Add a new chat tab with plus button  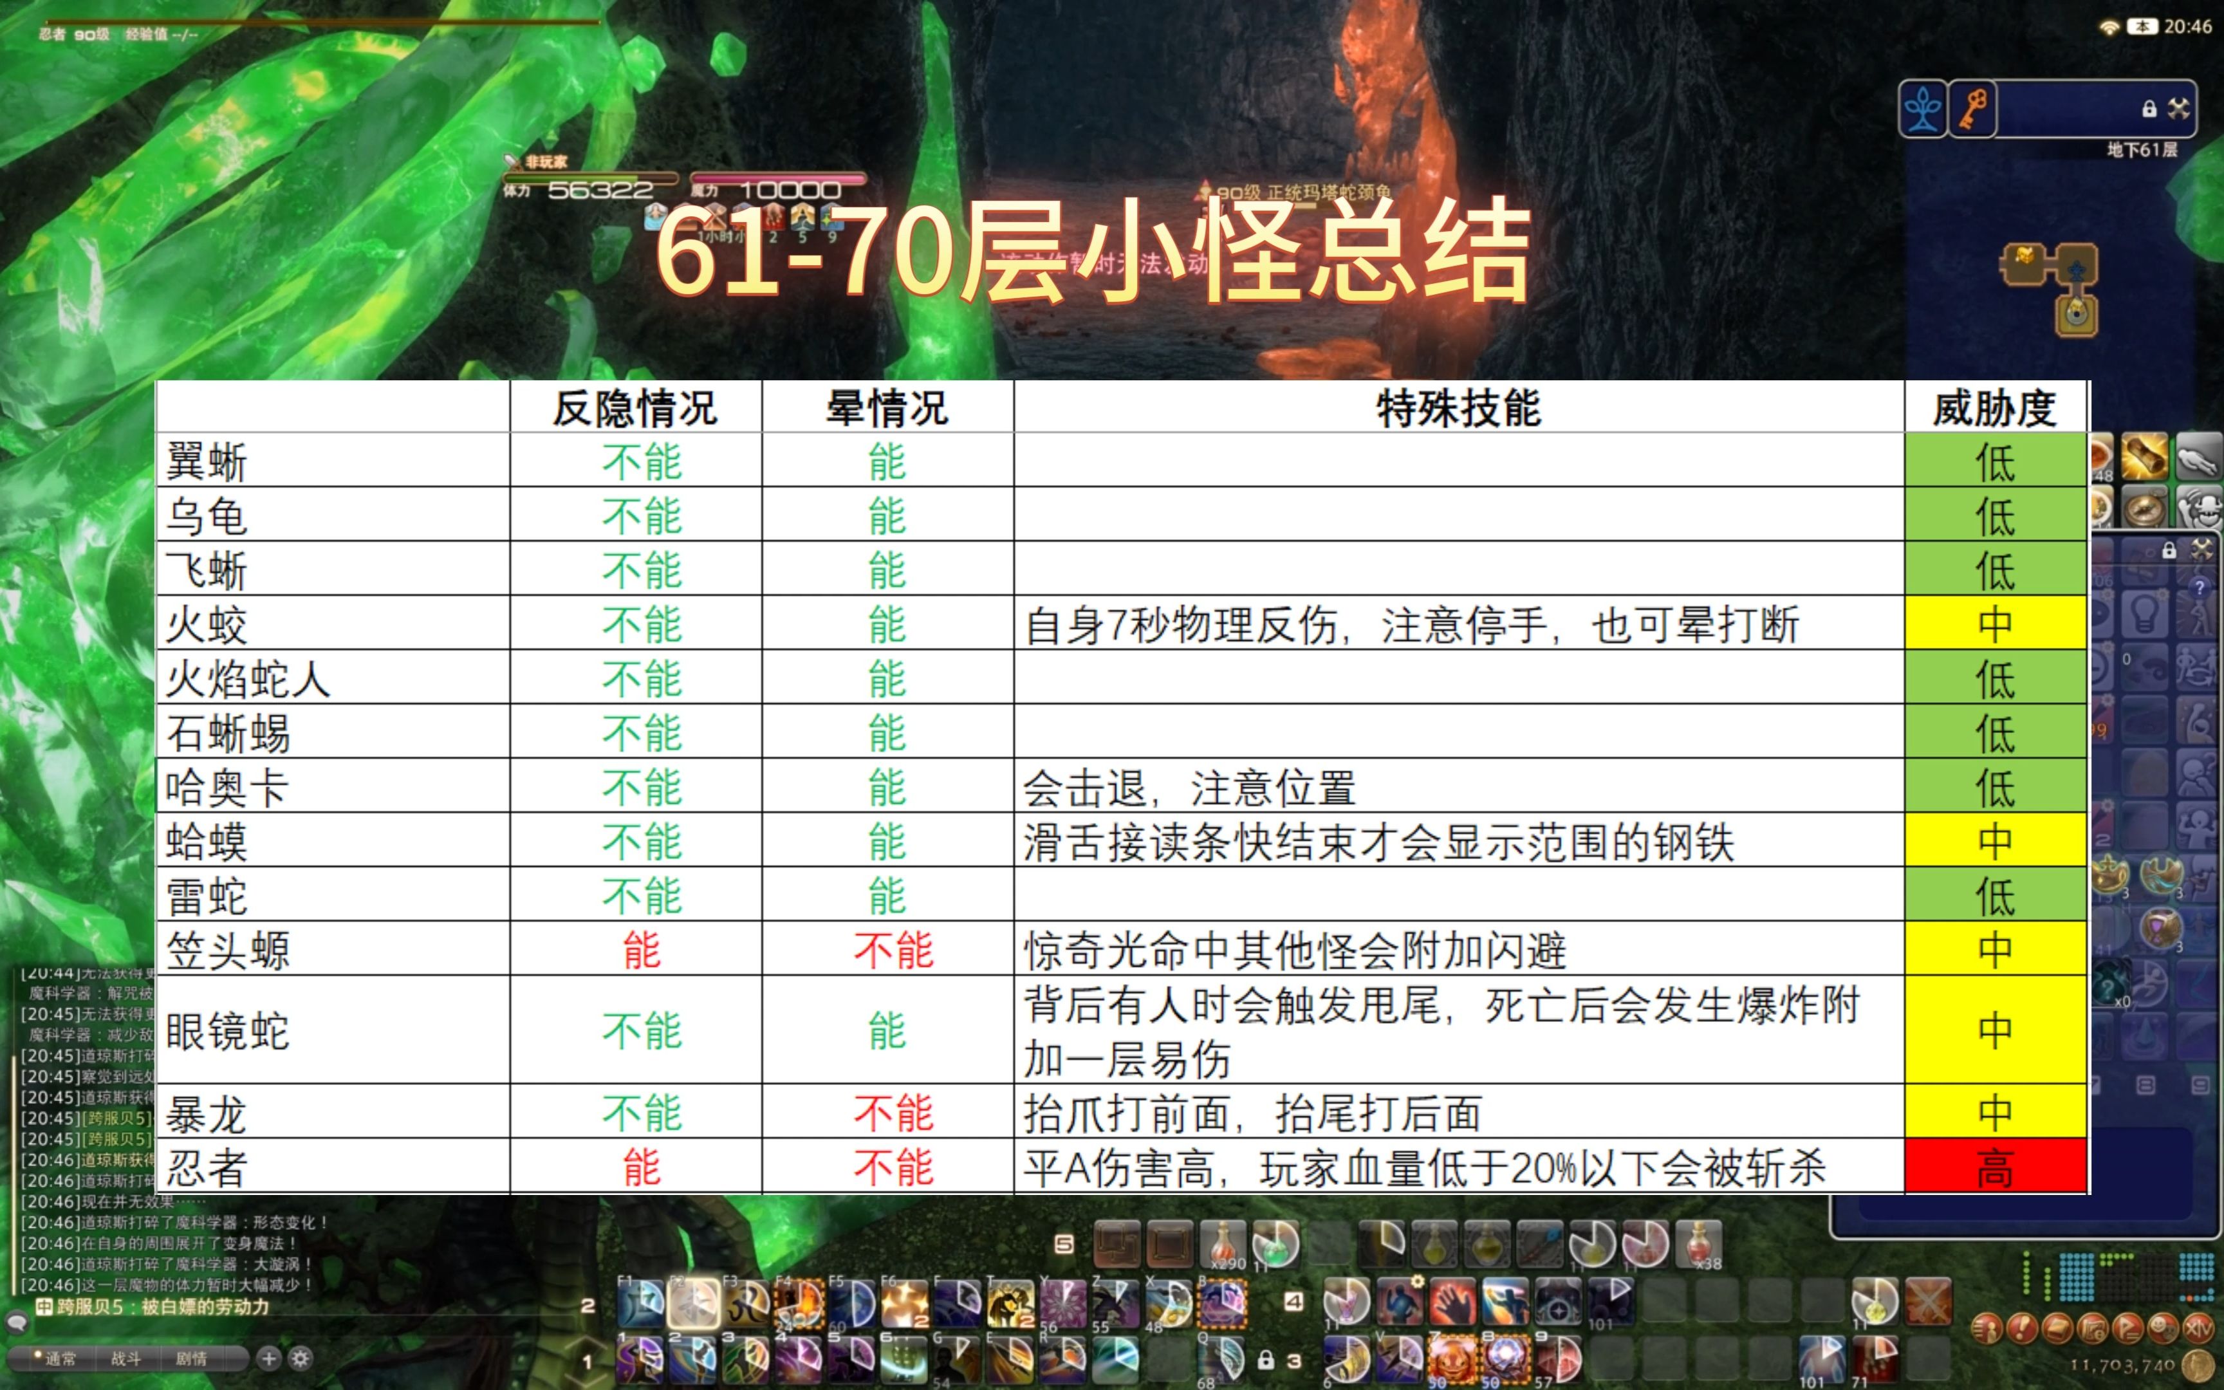tap(268, 1358)
